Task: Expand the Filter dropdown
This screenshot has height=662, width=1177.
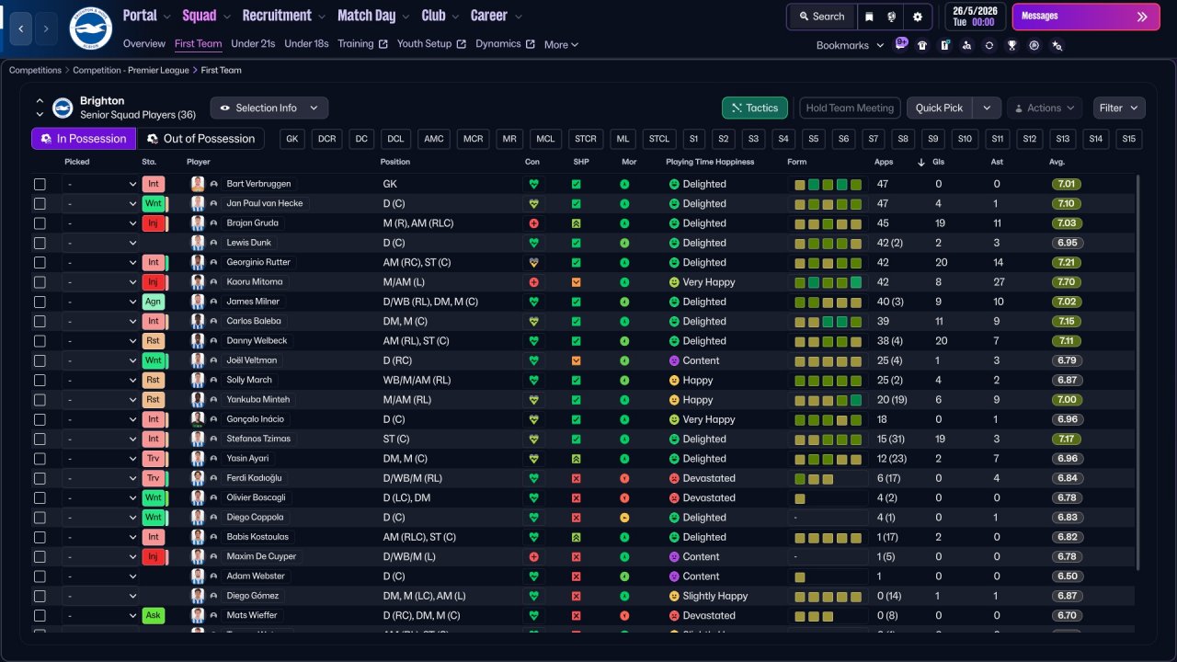Action: [x=1119, y=108]
